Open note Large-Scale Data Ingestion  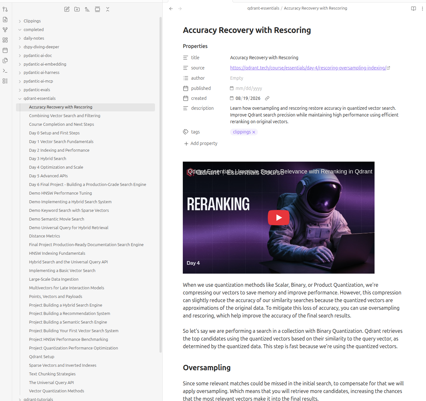tap(54, 279)
